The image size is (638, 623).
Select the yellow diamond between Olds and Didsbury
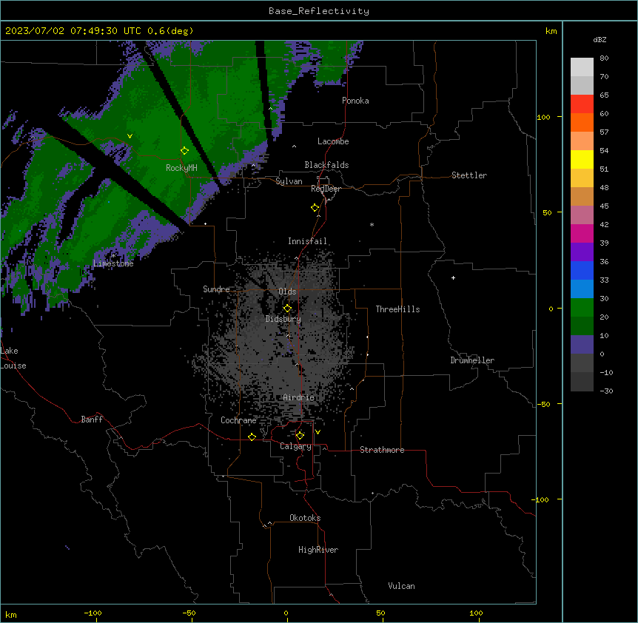tap(287, 309)
